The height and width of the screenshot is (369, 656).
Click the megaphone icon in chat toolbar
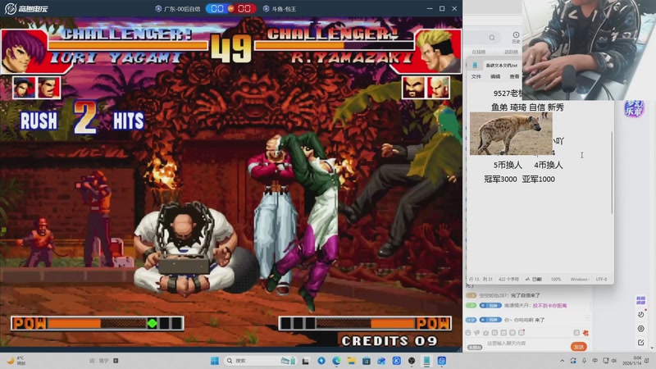click(477, 333)
